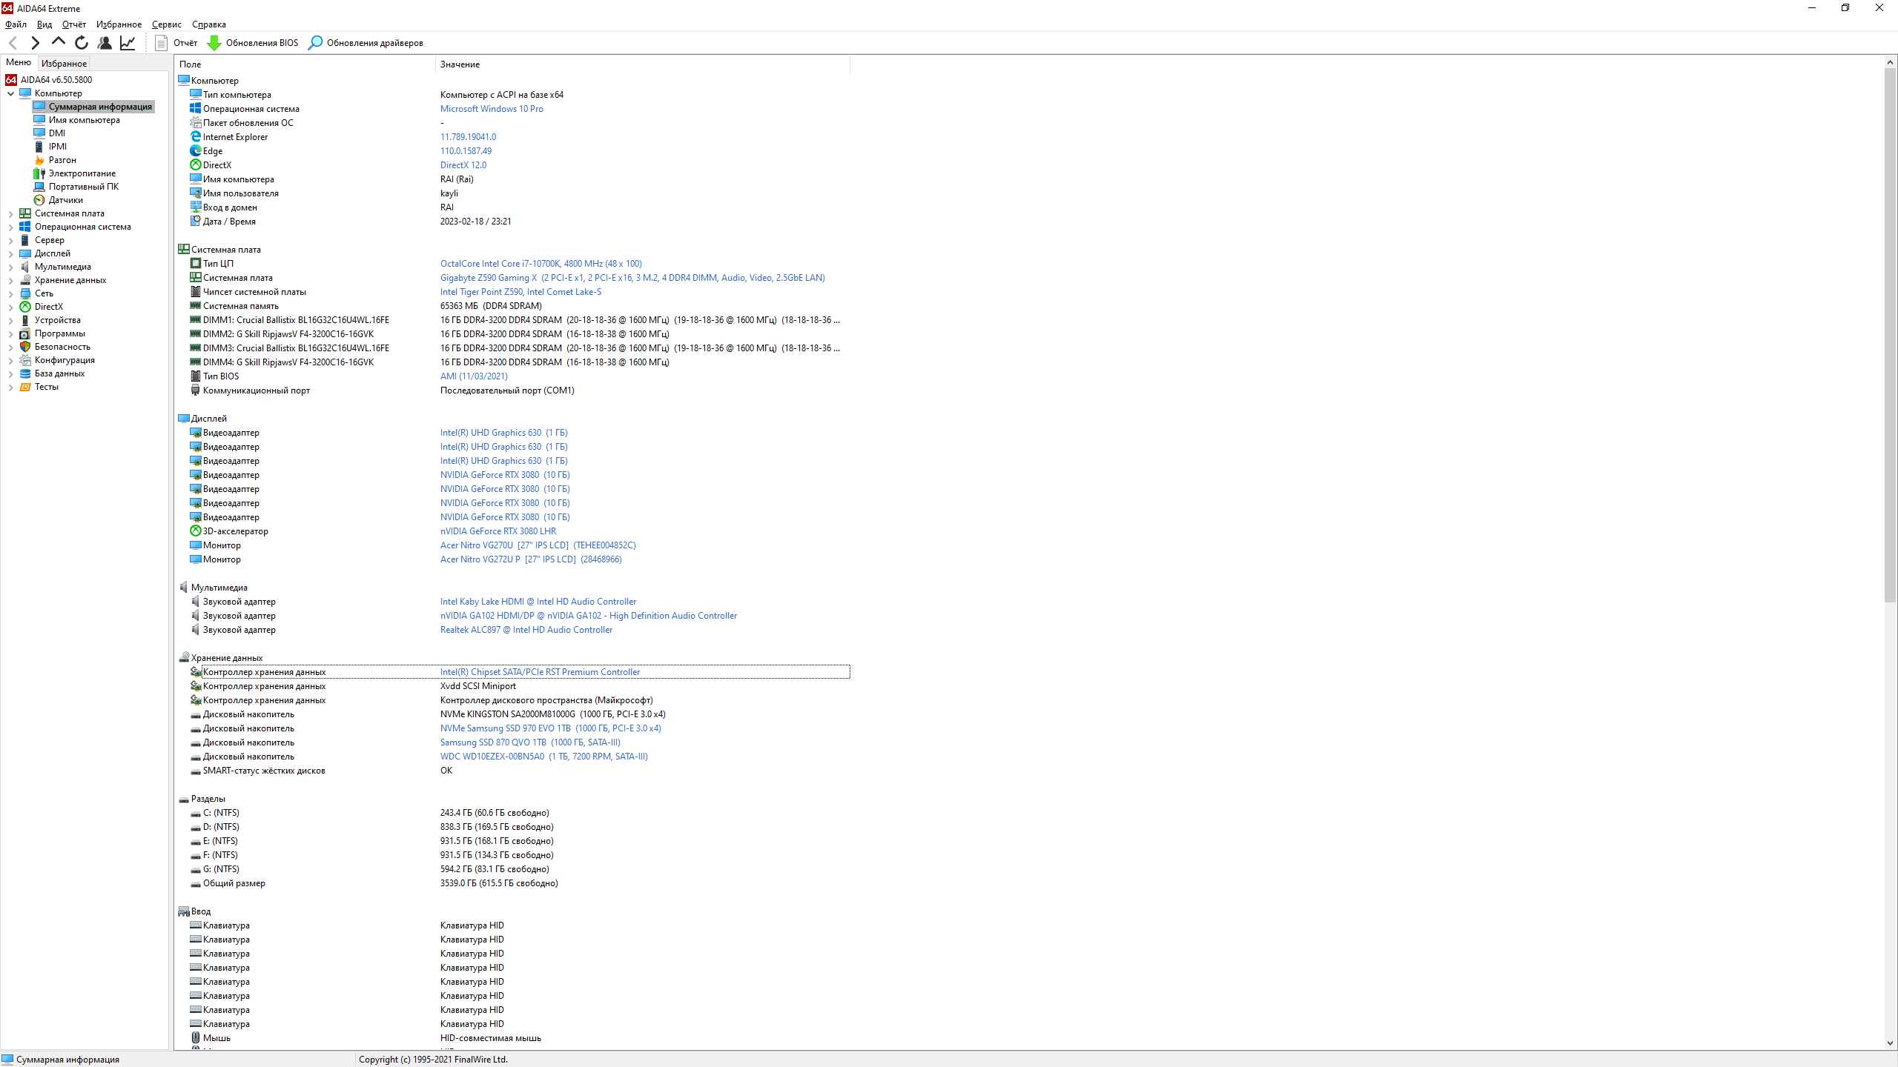
Task: Collapse the Компьютер tree node
Action: (11, 93)
